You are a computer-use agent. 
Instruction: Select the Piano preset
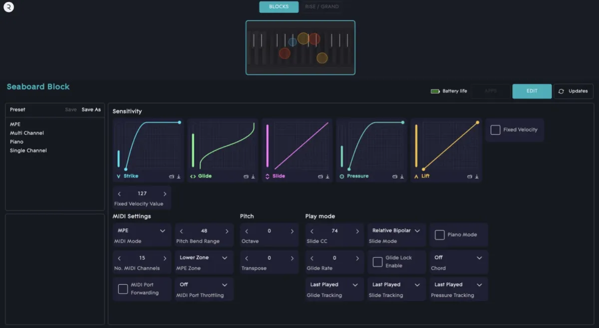coord(16,142)
